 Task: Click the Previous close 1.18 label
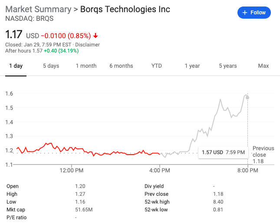click(263, 155)
